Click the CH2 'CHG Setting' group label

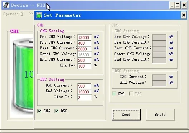(x=127, y=31)
